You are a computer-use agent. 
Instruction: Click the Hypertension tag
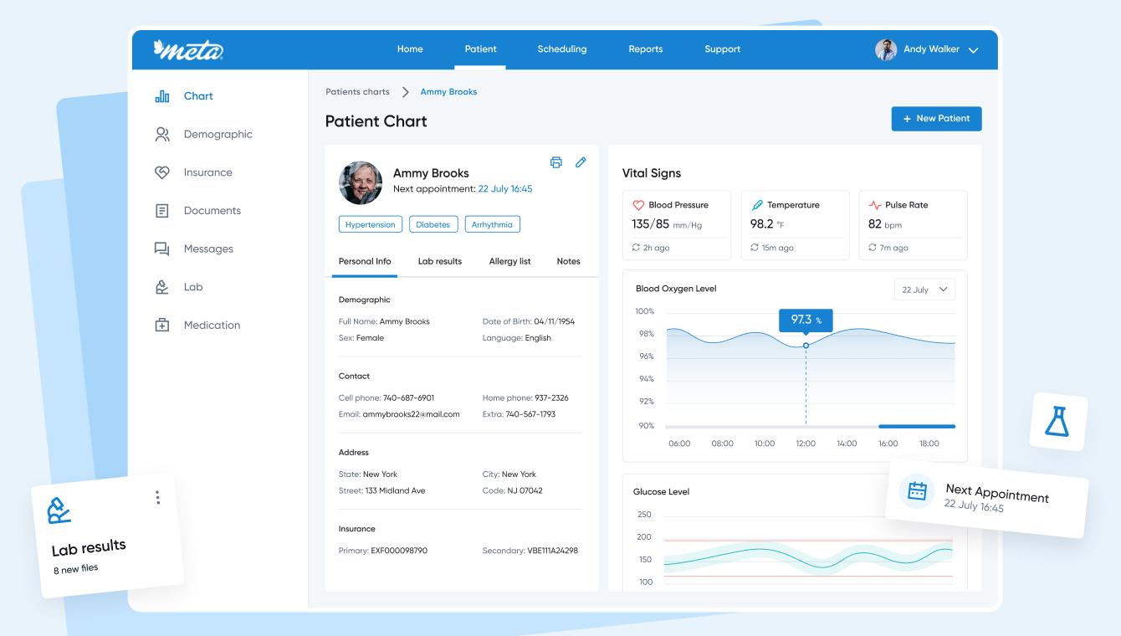point(371,224)
